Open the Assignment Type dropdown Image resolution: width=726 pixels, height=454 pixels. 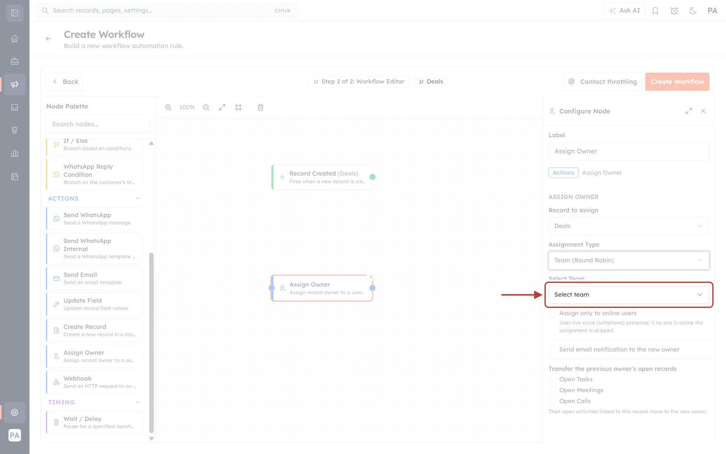click(629, 261)
